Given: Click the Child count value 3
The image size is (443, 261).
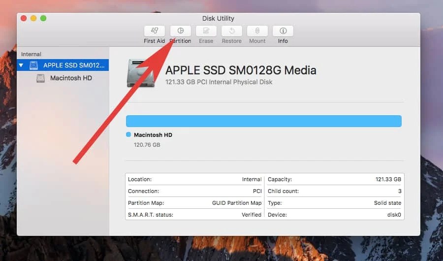Looking at the screenshot, I should (x=400, y=191).
